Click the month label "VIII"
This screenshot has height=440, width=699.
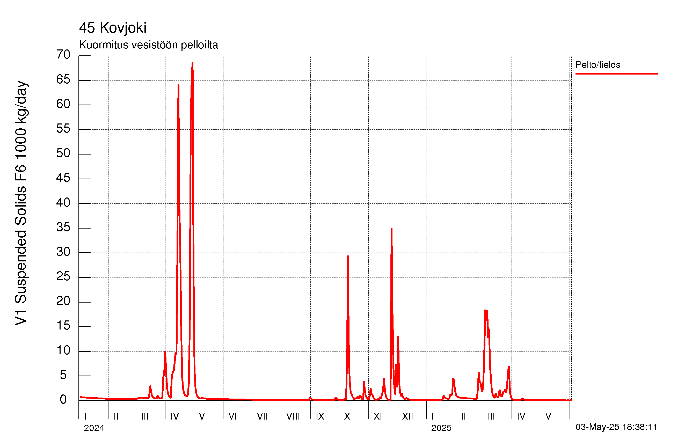(x=293, y=416)
